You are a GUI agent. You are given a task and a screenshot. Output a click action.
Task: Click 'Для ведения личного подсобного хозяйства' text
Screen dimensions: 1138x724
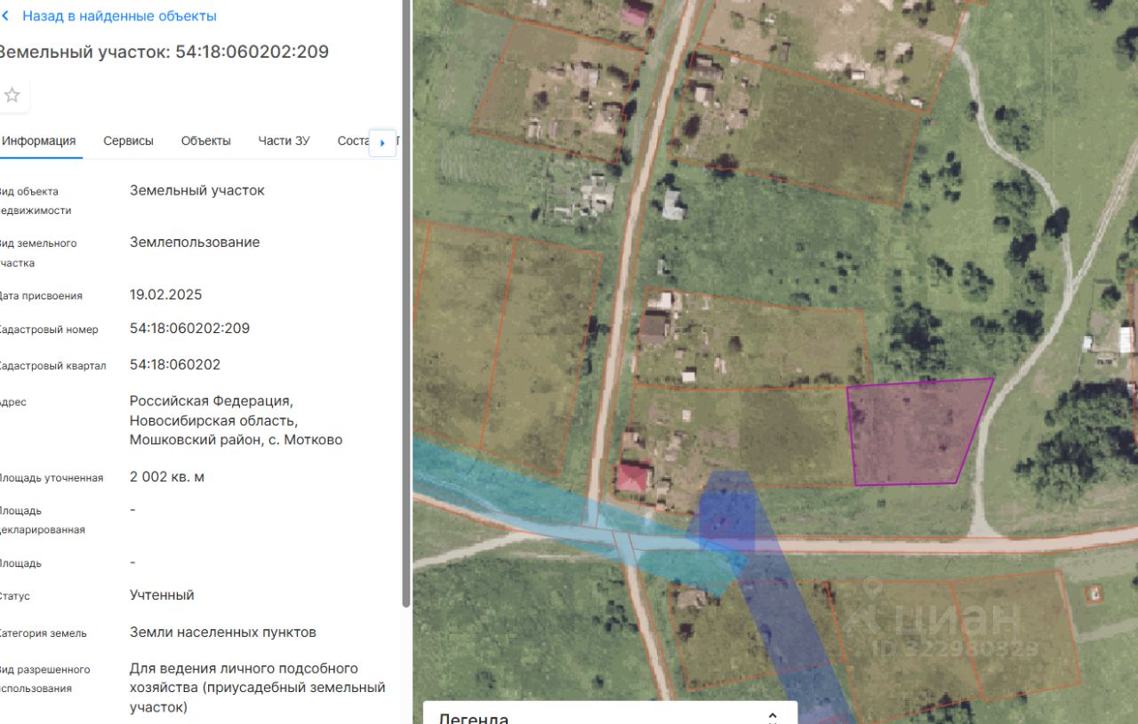pyautogui.click(x=258, y=688)
